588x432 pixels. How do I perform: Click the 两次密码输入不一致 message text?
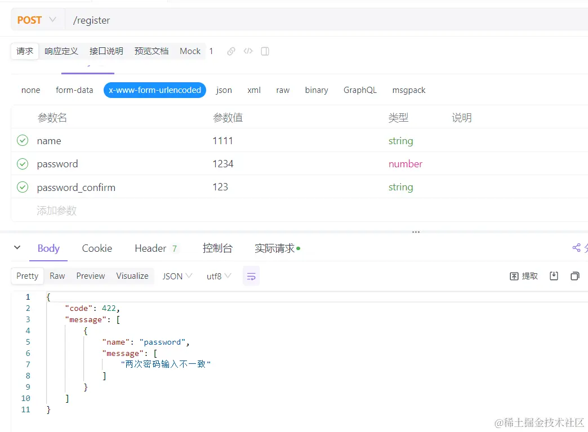(166, 364)
